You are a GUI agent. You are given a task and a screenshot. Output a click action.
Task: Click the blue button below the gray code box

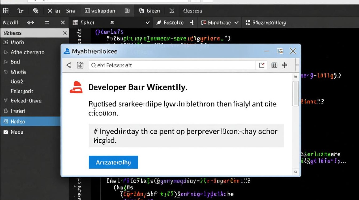coord(113,162)
